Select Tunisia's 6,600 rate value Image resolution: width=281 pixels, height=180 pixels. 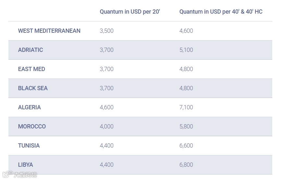point(186,146)
